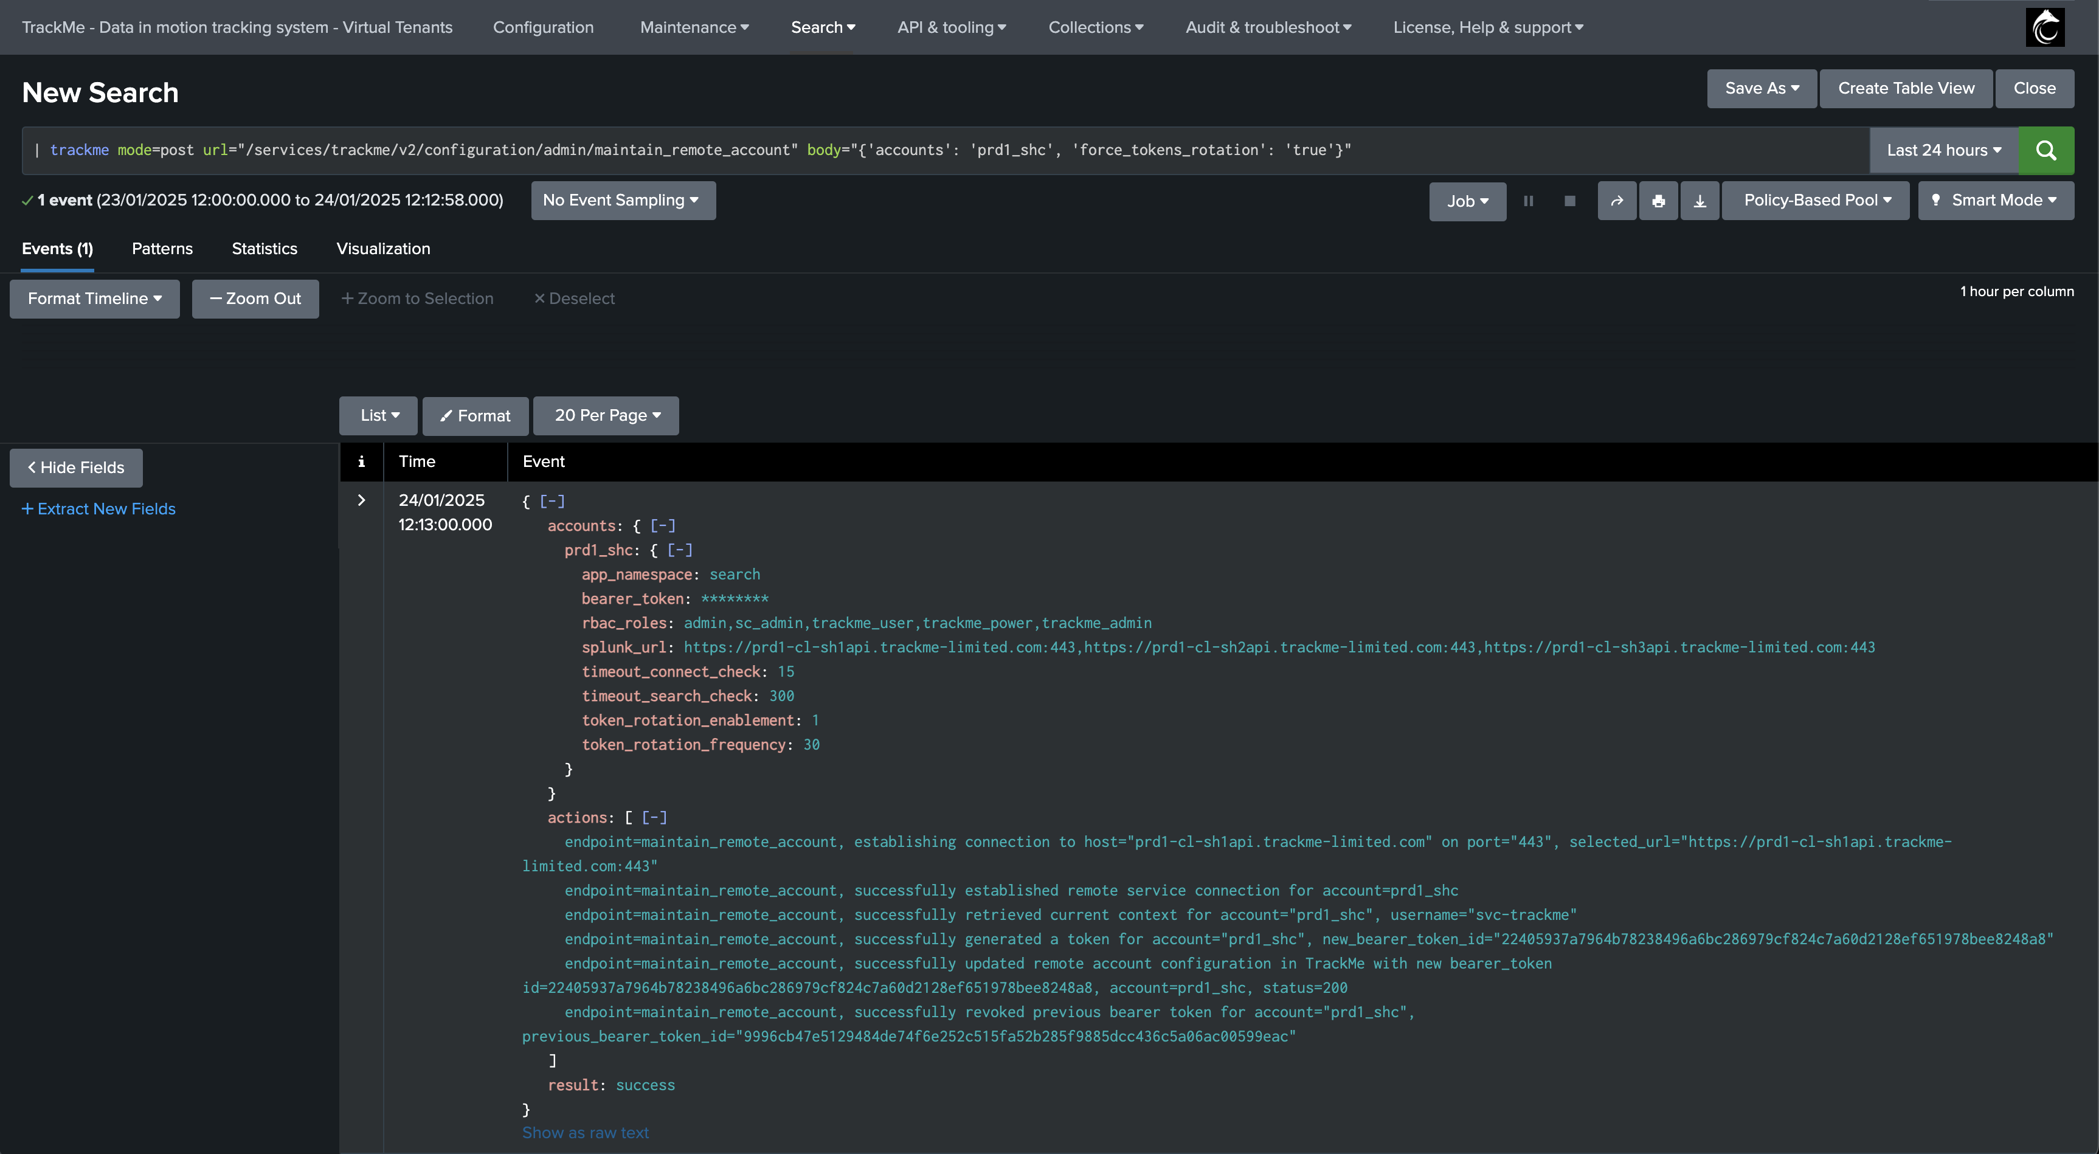Click the Show as raw text link
2099x1154 pixels.
click(585, 1133)
